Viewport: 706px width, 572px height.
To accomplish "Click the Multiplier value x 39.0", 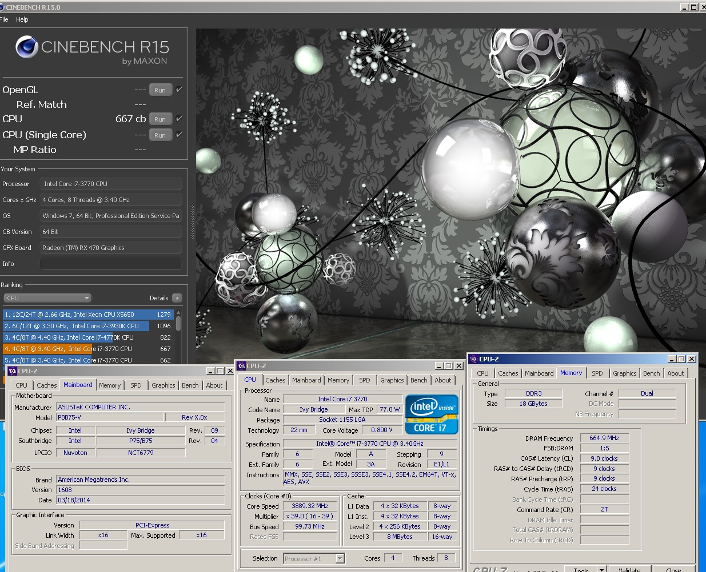I will (x=310, y=516).
